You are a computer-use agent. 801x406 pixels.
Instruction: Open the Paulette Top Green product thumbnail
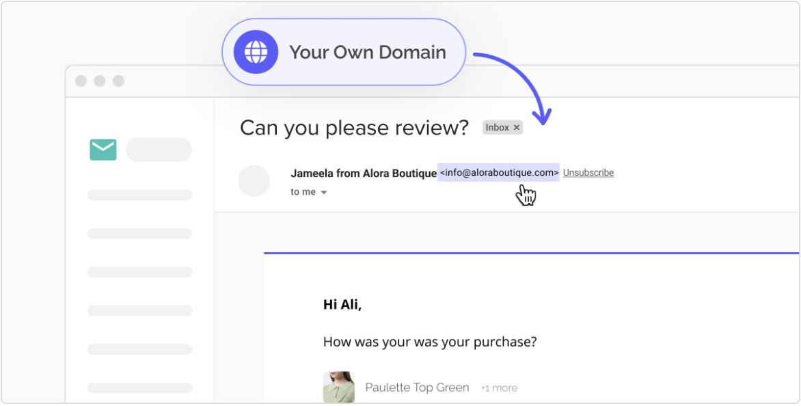pos(338,387)
